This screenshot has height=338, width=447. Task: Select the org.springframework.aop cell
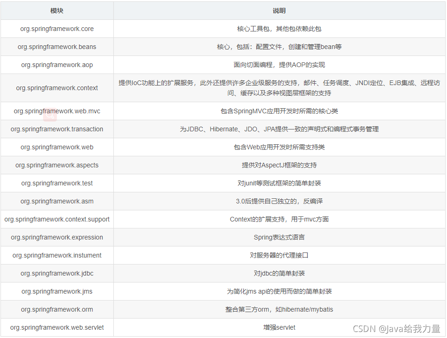click(57, 65)
